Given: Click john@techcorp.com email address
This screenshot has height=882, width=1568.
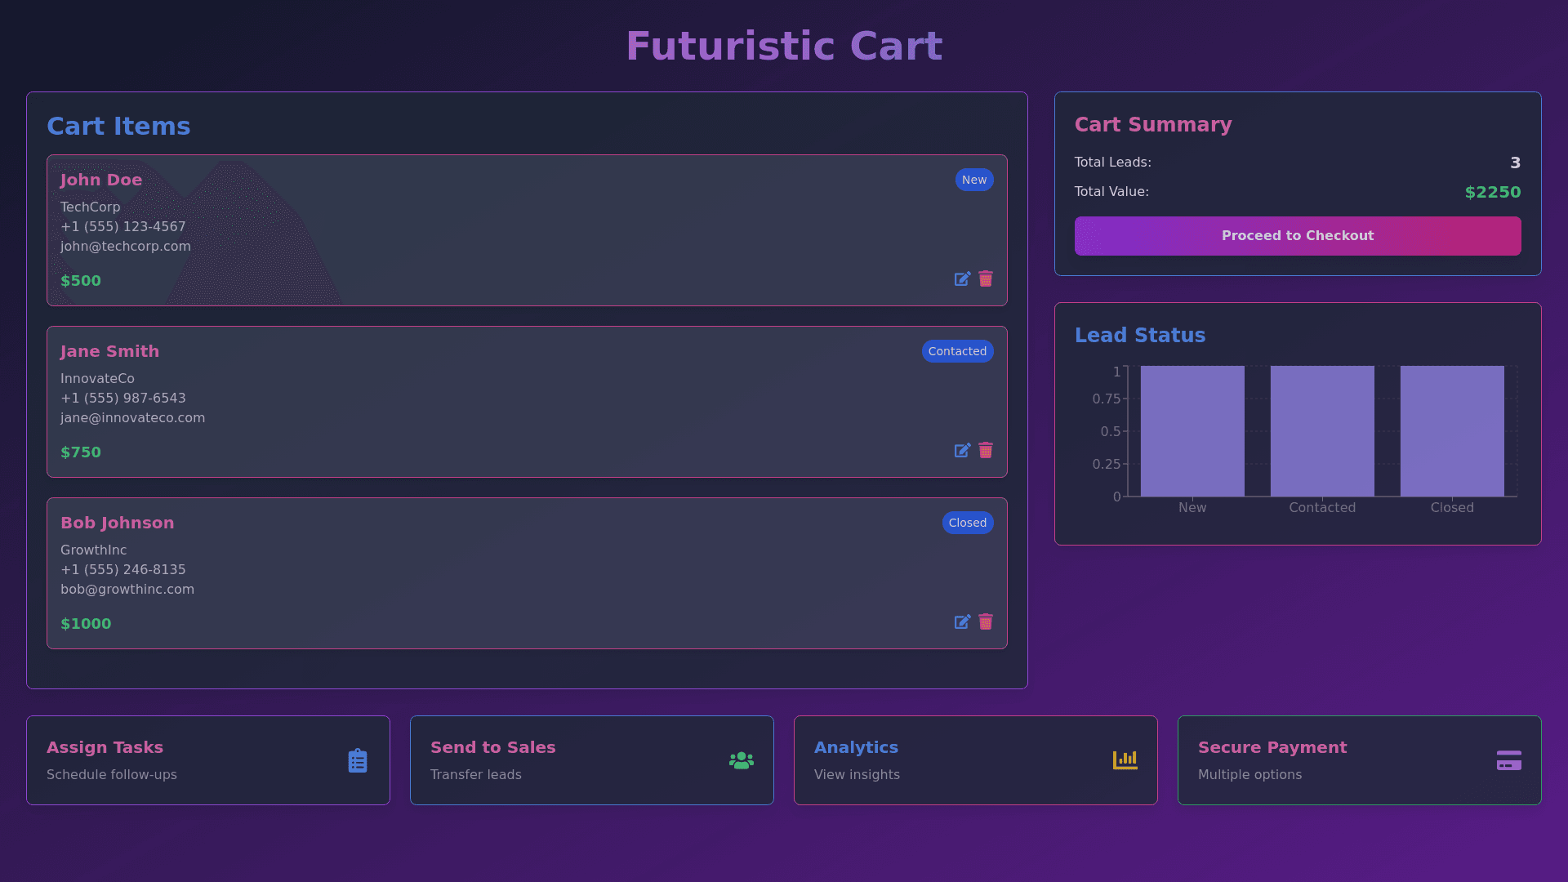Looking at the screenshot, I should click(x=126, y=247).
